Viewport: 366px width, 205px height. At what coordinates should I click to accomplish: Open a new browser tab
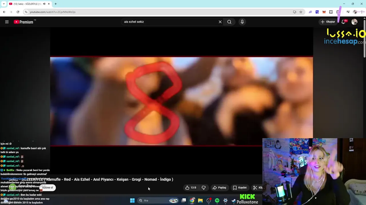point(55,4)
